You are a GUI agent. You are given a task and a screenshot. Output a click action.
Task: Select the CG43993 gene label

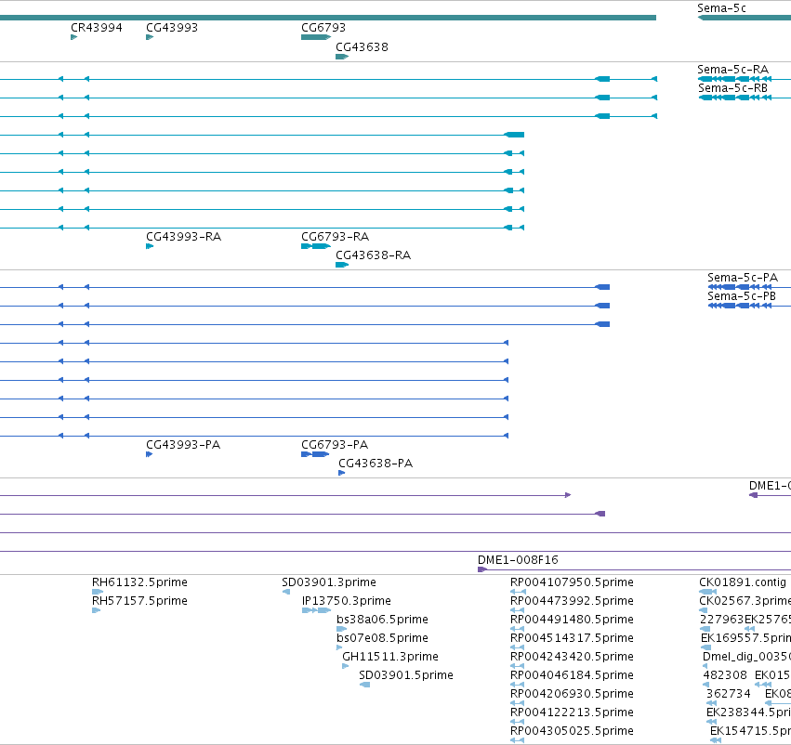(172, 28)
